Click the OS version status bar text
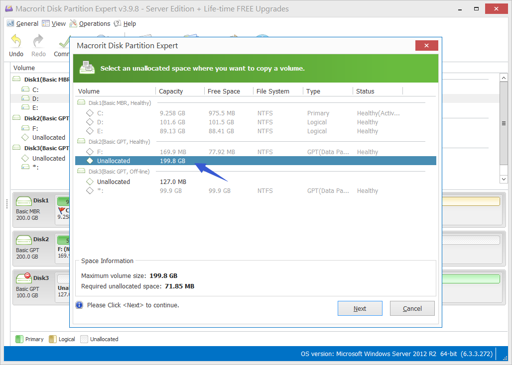Viewport: 512px width, 365px height. pos(397,354)
